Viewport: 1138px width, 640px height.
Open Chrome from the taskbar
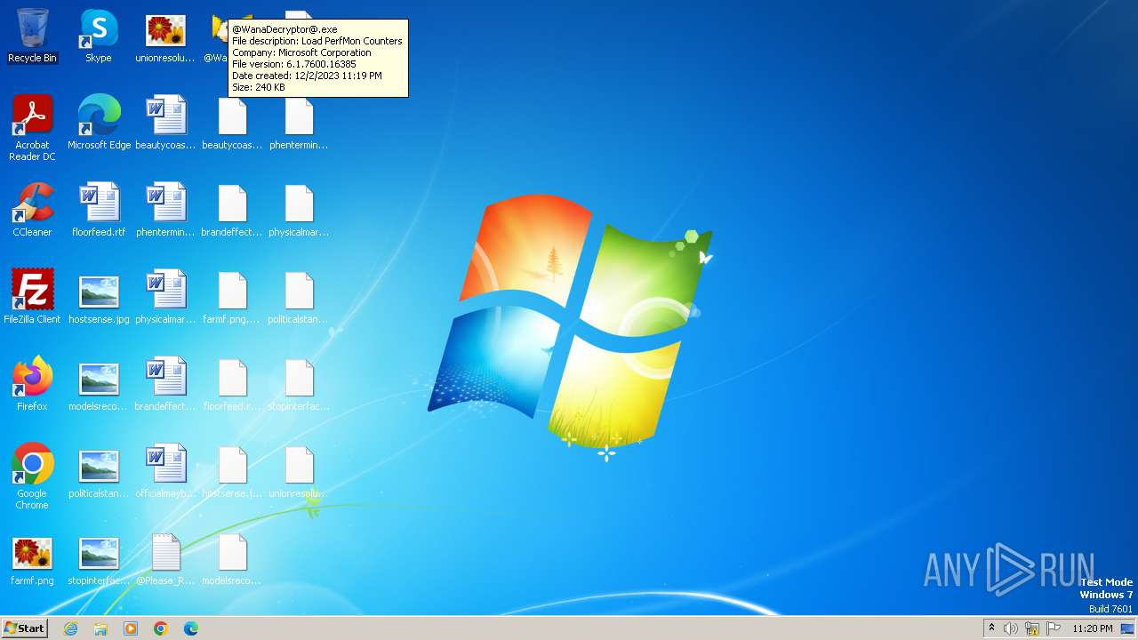pos(161,628)
